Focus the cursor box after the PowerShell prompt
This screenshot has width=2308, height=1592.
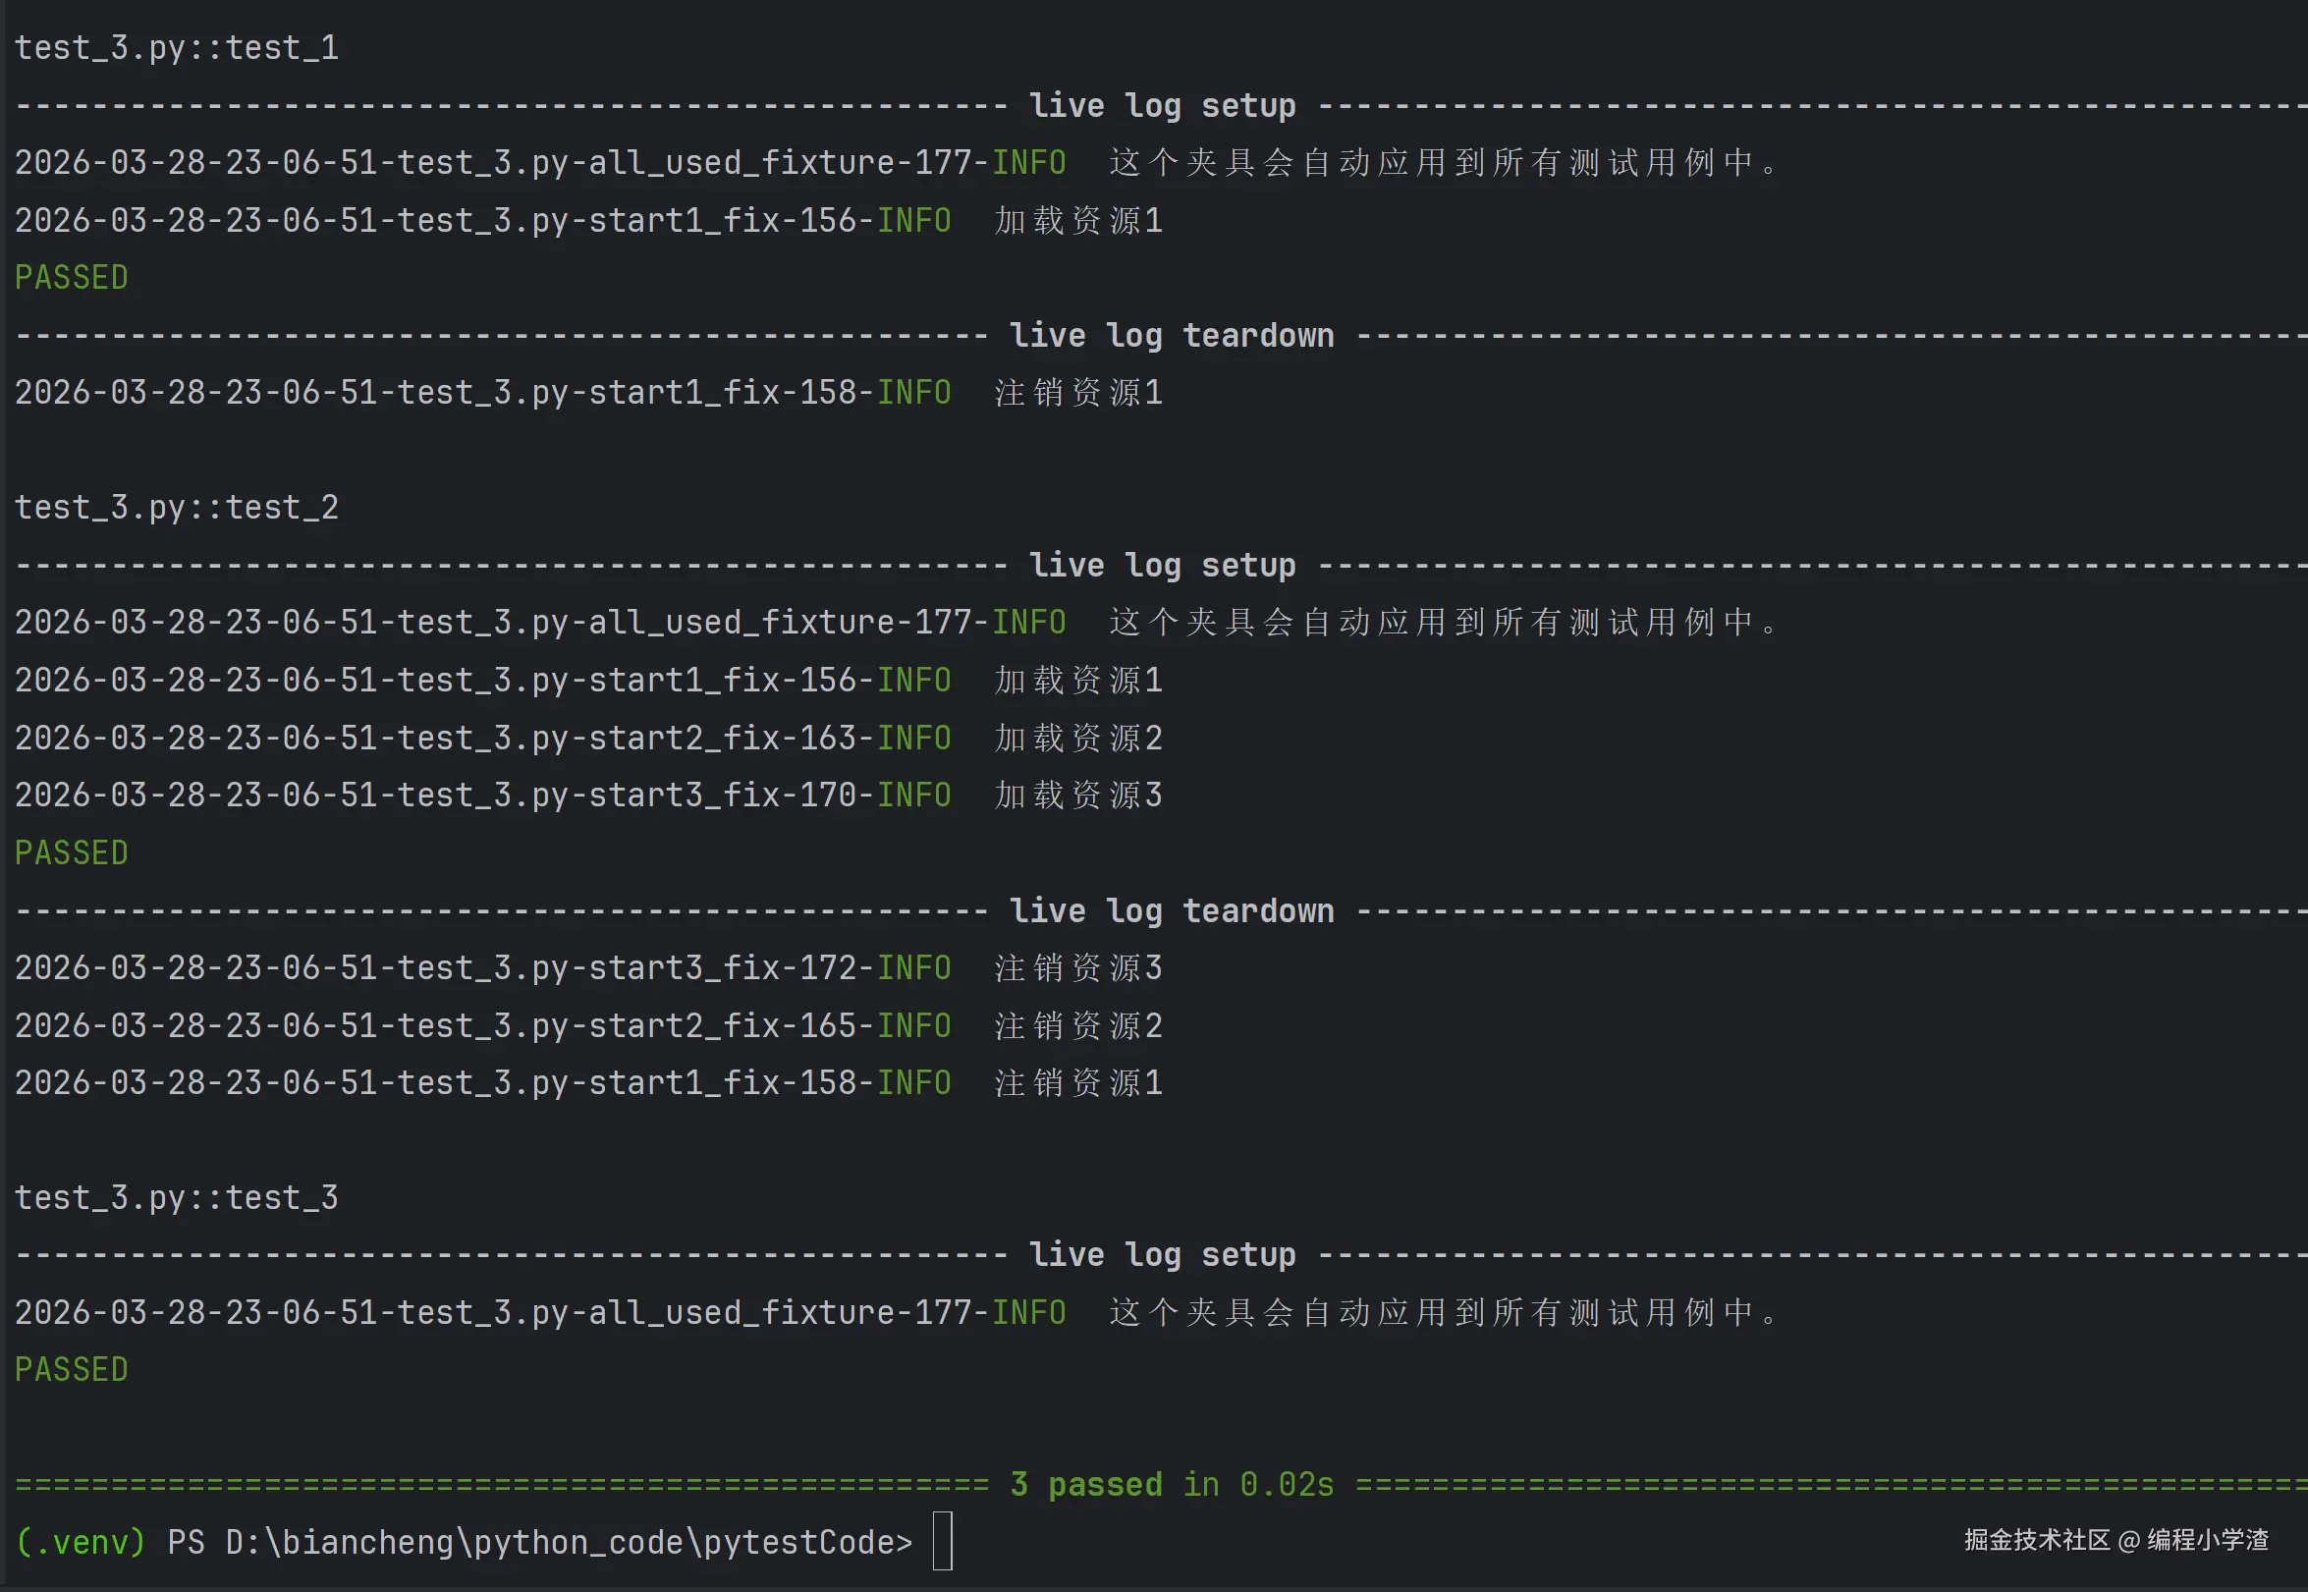point(943,1541)
